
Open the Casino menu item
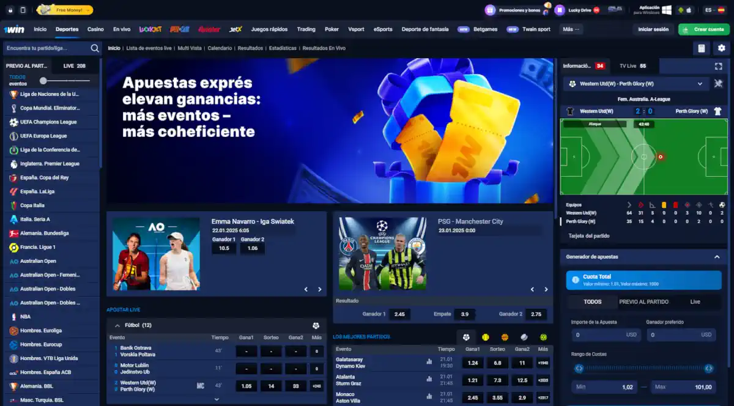tap(95, 29)
